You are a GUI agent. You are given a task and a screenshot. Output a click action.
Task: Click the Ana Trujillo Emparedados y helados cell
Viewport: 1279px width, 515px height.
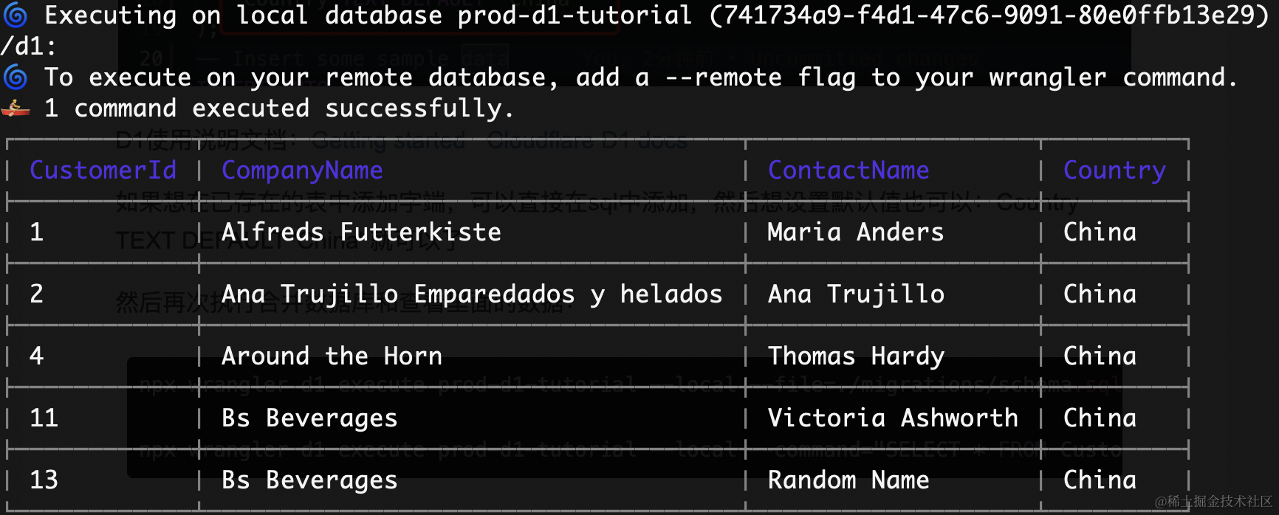472,294
